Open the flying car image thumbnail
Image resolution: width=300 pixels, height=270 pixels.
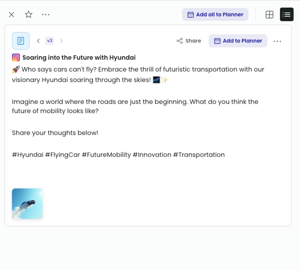(x=27, y=204)
